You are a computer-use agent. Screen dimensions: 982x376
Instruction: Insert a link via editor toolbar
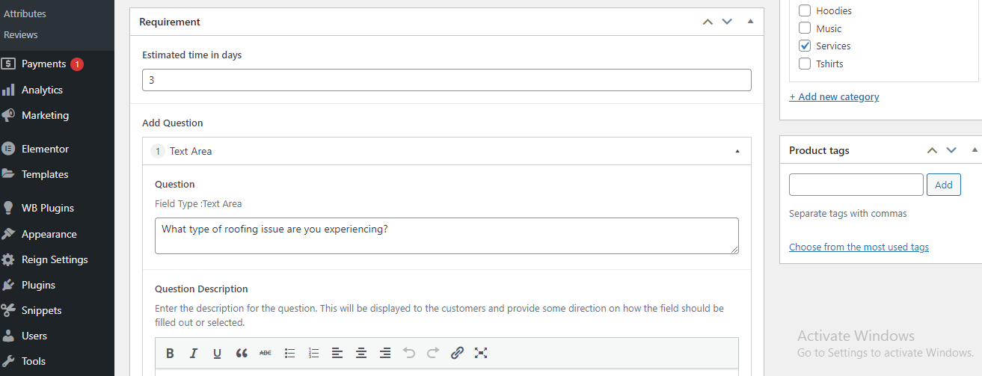[x=458, y=353]
